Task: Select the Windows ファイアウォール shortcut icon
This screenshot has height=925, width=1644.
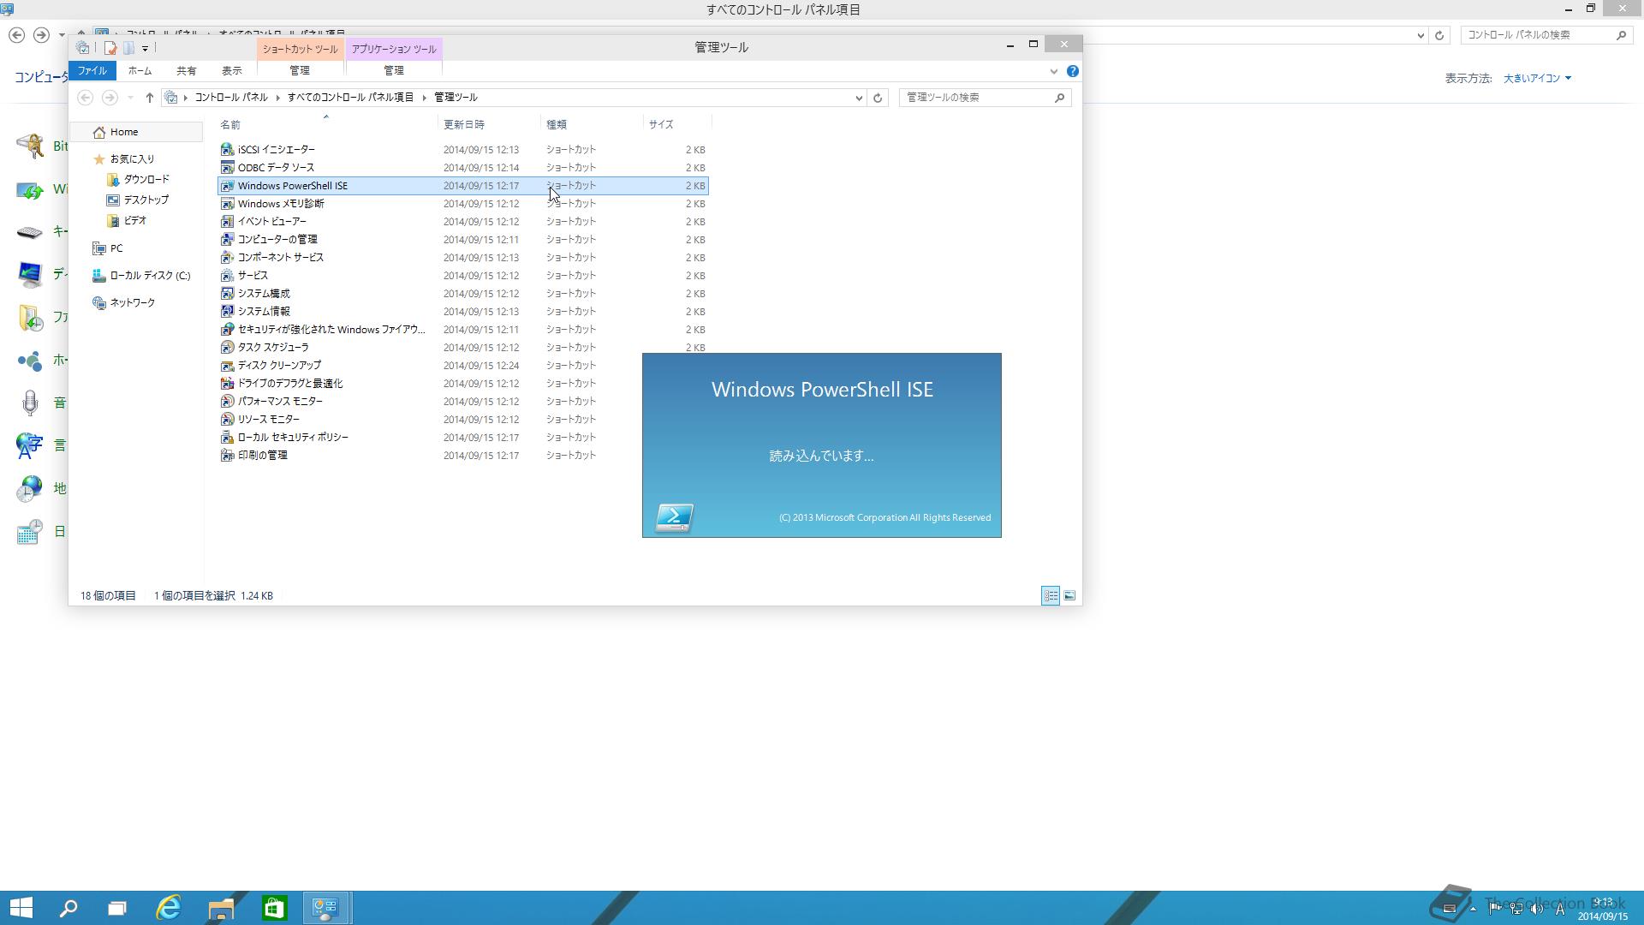Action: (227, 330)
